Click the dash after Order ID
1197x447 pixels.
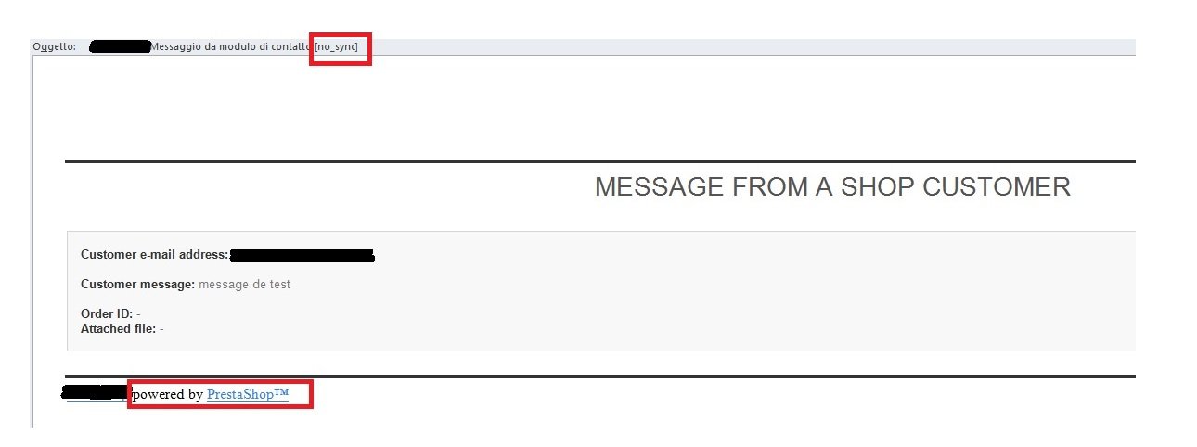coord(138,314)
